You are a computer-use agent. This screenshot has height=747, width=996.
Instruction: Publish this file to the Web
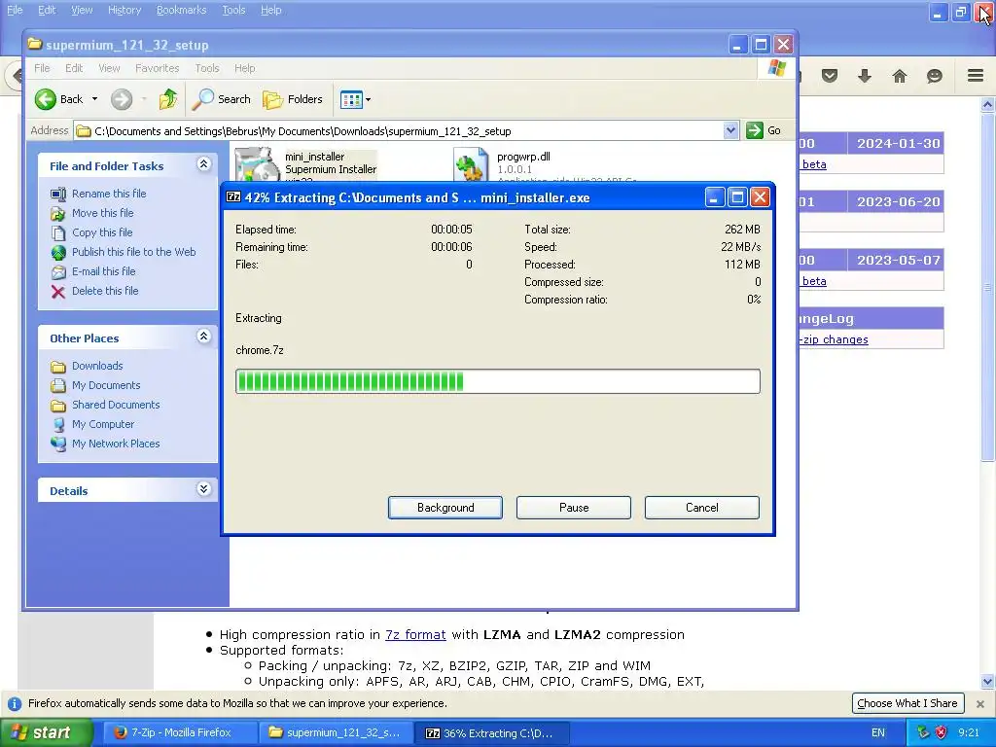pos(133,252)
